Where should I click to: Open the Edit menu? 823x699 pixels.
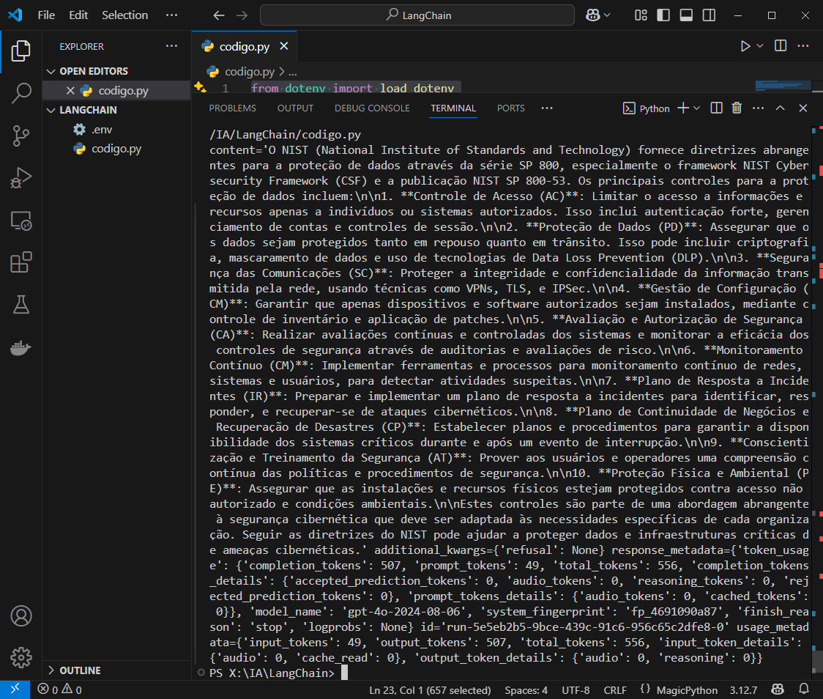78,15
